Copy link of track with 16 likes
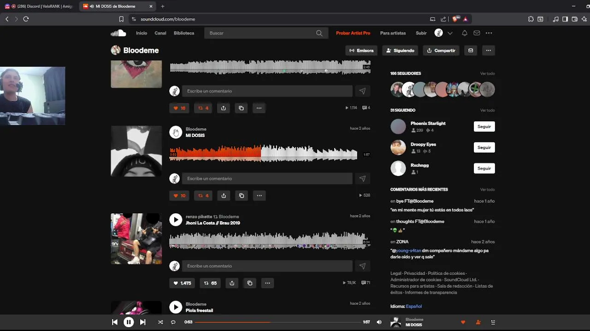This screenshot has width=590, height=331. (x=241, y=108)
